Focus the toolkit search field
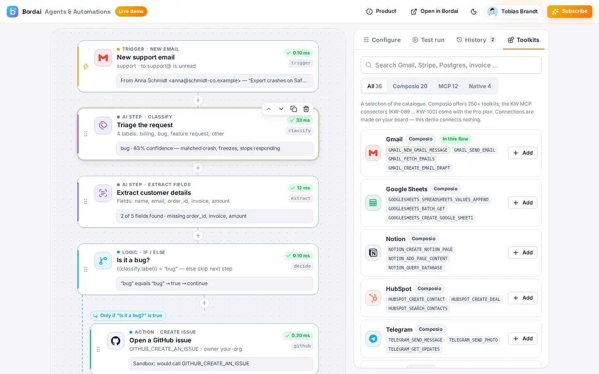 451,65
